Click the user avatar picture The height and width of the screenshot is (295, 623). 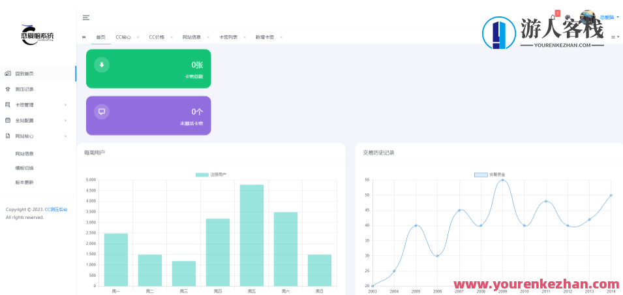(587, 17)
